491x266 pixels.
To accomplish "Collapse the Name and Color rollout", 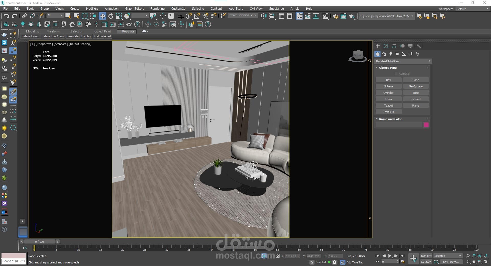I will tap(390, 119).
